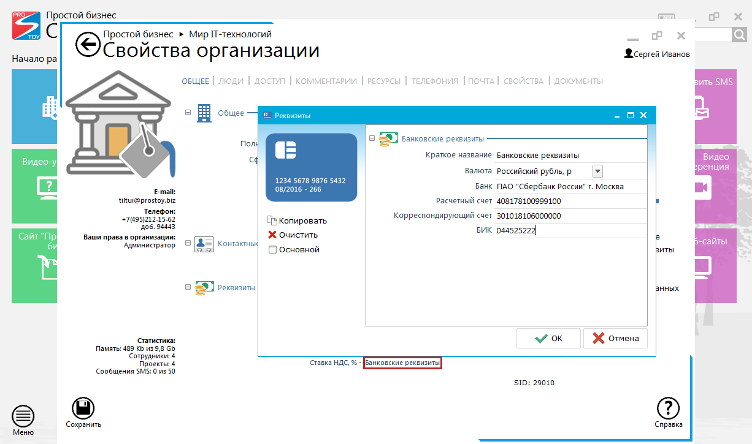Click the Общее section label
Screen dimensions: 752x444
tap(231, 113)
